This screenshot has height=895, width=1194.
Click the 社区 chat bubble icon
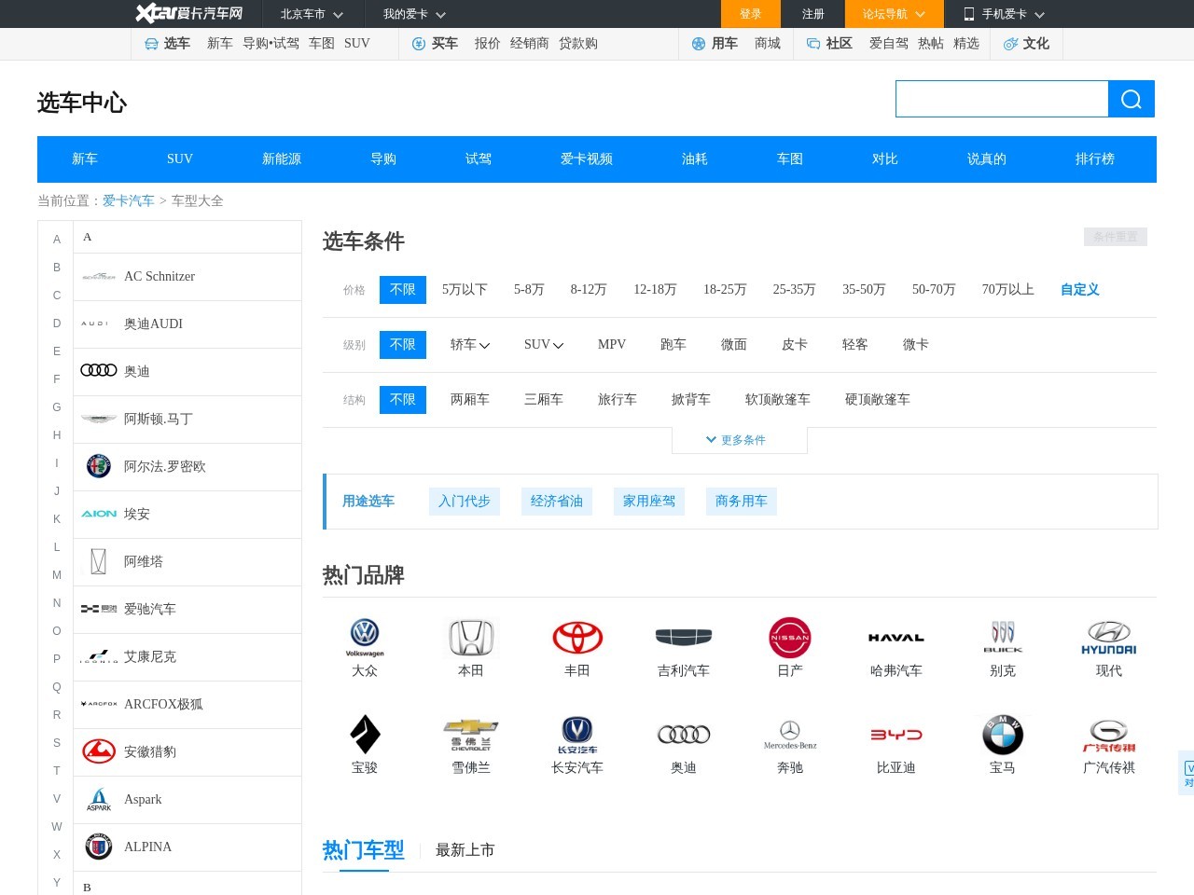pos(812,43)
